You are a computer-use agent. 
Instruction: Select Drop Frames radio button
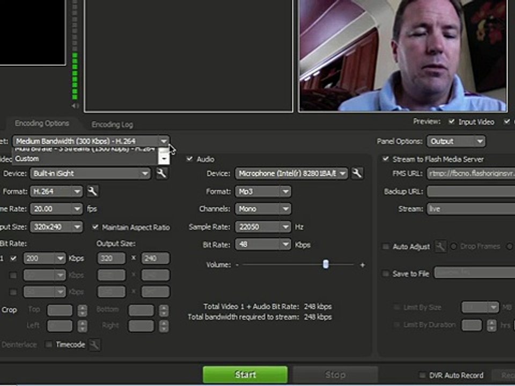[454, 246]
